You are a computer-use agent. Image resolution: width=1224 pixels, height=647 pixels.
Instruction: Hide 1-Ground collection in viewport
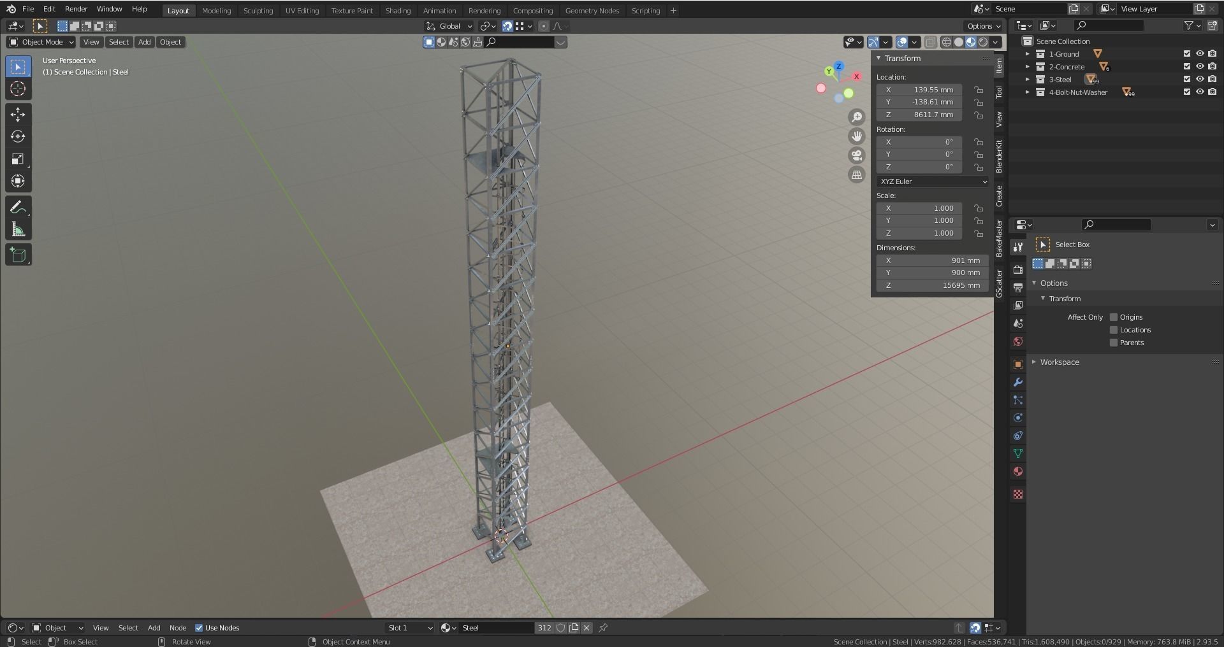(x=1200, y=54)
